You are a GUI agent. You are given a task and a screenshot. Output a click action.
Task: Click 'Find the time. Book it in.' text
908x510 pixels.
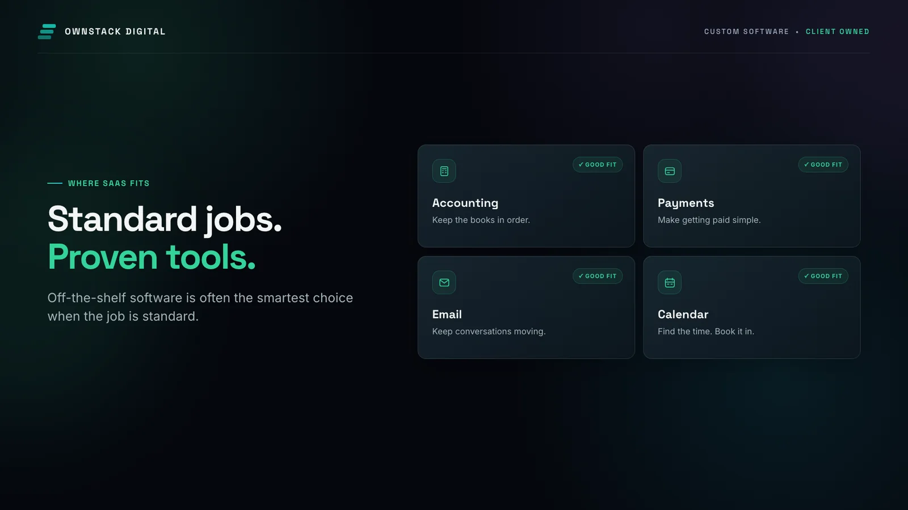click(x=706, y=331)
